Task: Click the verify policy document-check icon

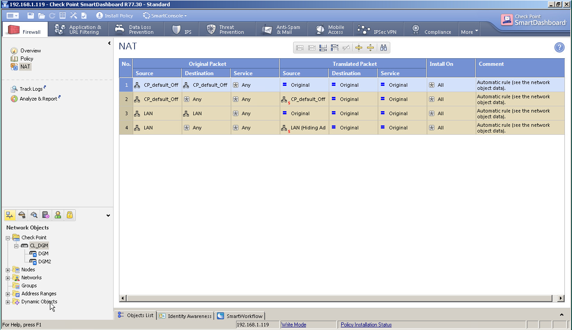Action: [84, 16]
